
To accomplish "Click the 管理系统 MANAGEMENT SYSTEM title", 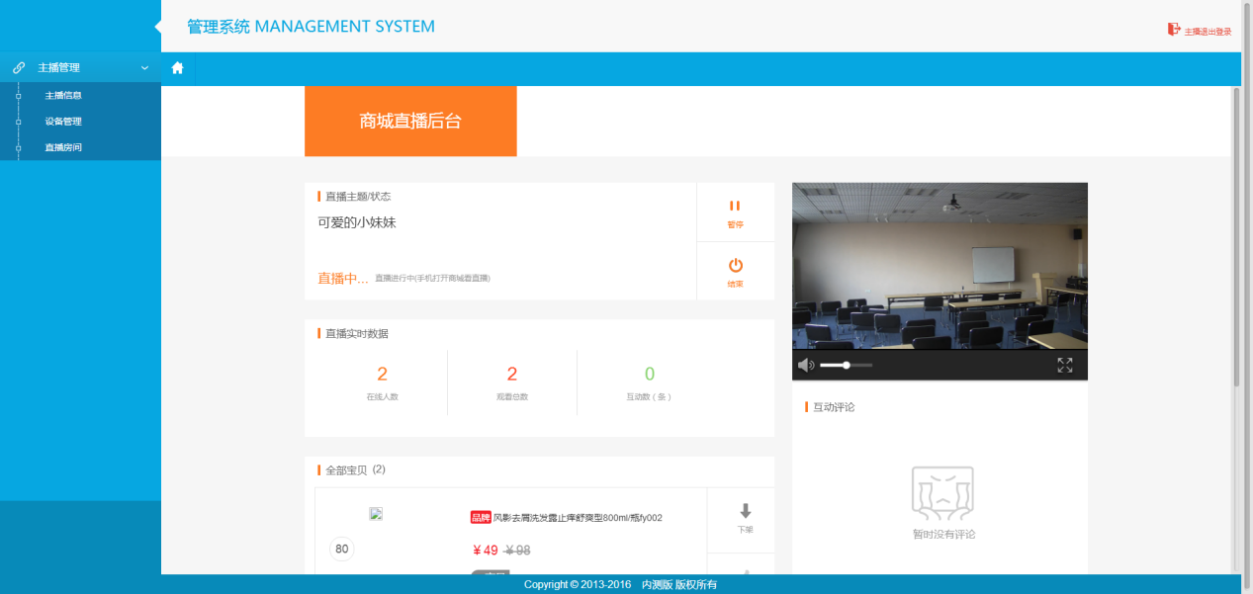I will pos(312,27).
